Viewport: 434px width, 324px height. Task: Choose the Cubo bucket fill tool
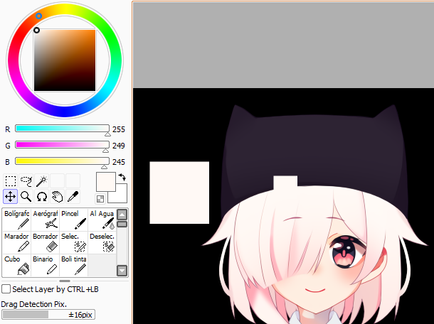(x=16, y=265)
